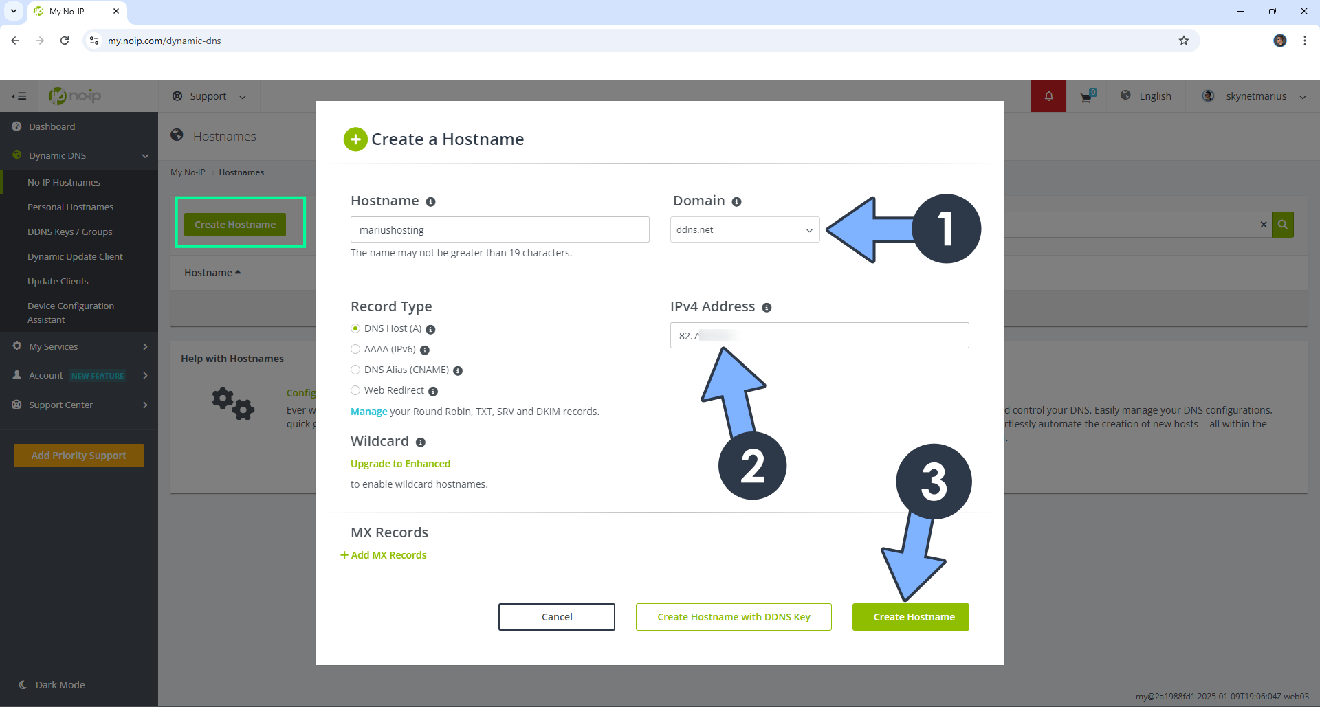Click info icon next to DNS Host (A)
This screenshot has width=1320, height=707.
click(430, 330)
